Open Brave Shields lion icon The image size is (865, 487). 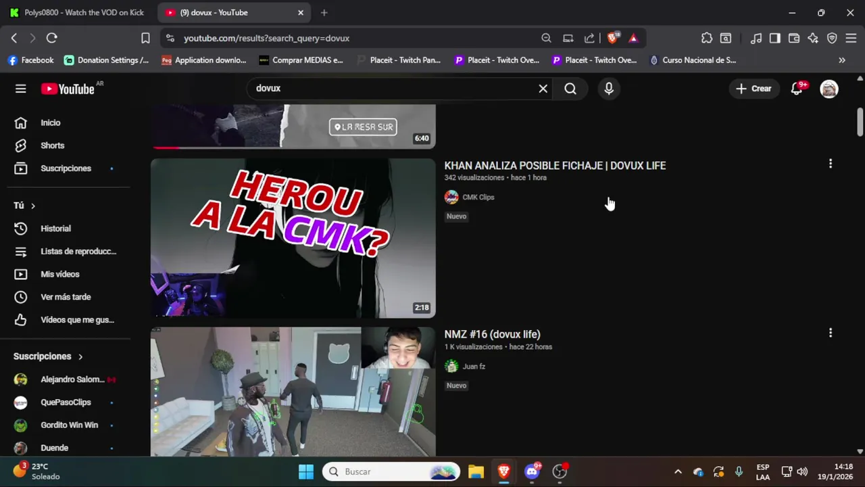tap(612, 39)
